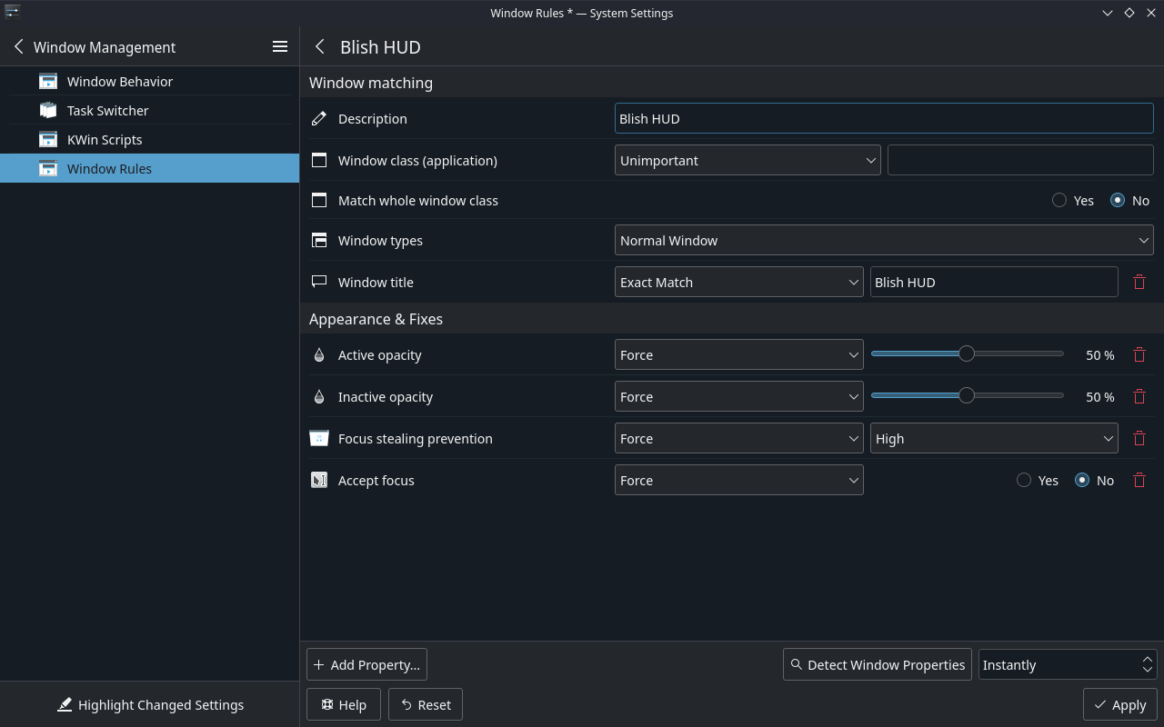
Task: Click the Inactive opacity droplet icon
Action: coord(319,396)
